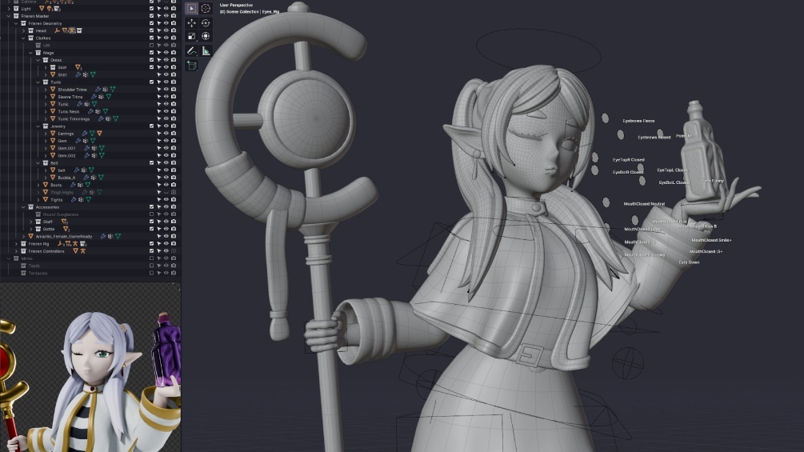The image size is (804, 452).
Task: Click the MouthClosed Smile+ rig label
Action: click(x=712, y=240)
